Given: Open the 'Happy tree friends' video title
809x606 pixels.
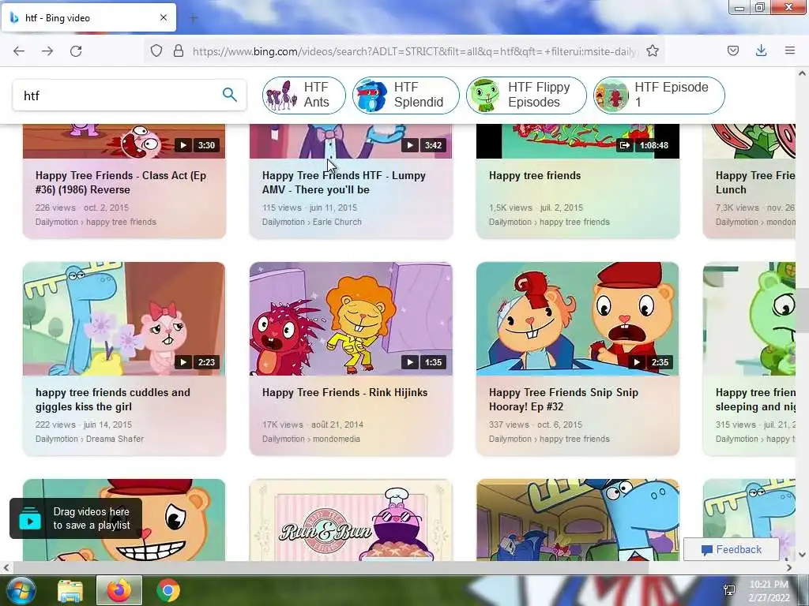Looking at the screenshot, I should [x=535, y=175].
